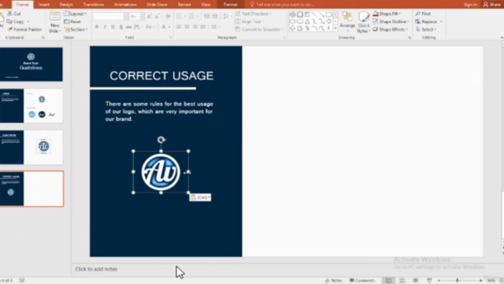
Task: Decrease list indent level
Action: (x=206, y=16)
